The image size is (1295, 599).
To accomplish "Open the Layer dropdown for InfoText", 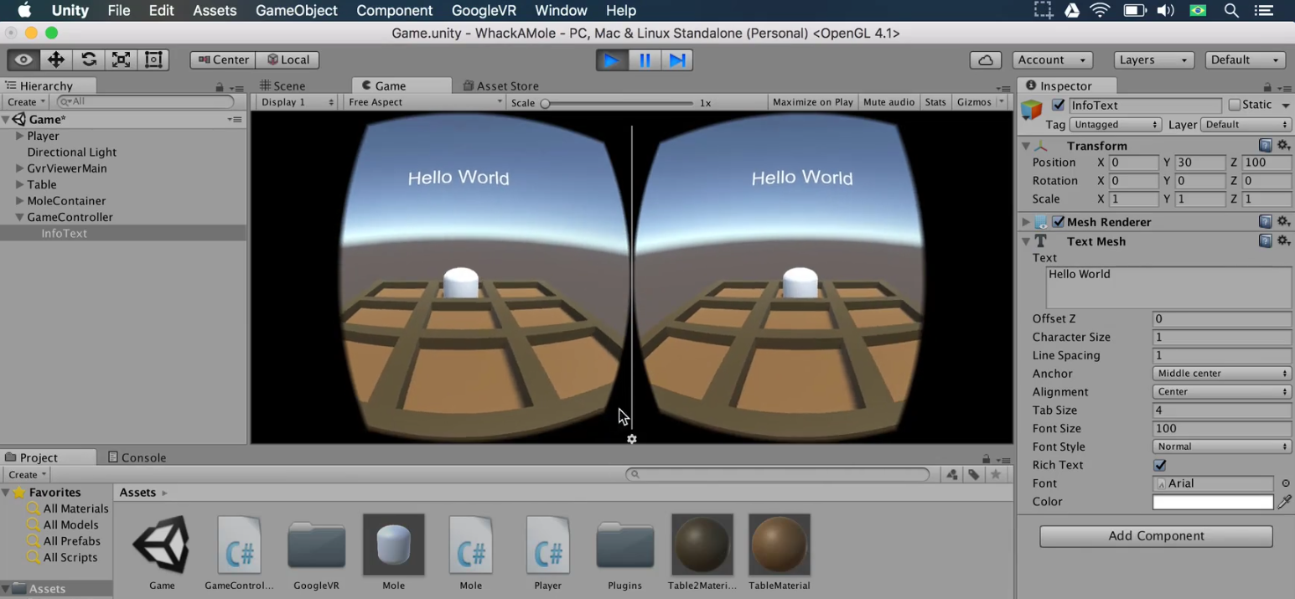I will 1246,124.
